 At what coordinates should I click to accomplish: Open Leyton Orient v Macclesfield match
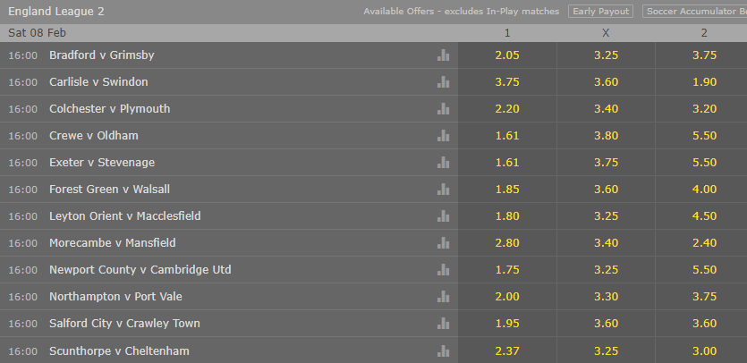tap(125, 215)
